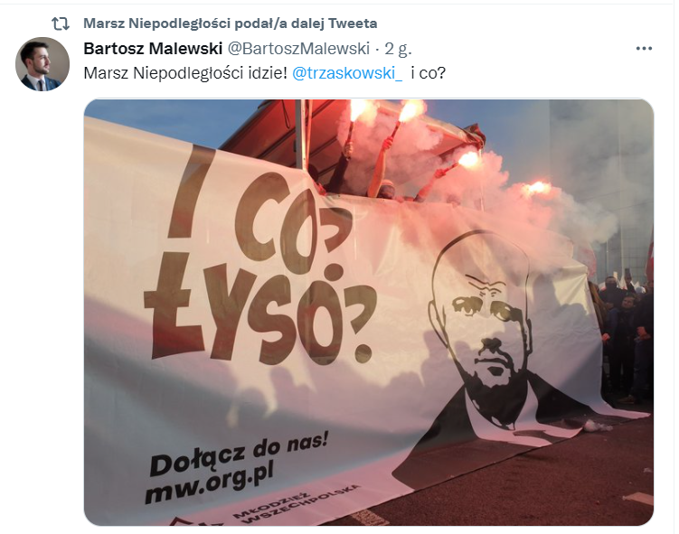Click 'Marsz Niepodległości podał/a dalej Tweeta' label
This screenshot has width=679, height=534.
[x=230, y=23]
